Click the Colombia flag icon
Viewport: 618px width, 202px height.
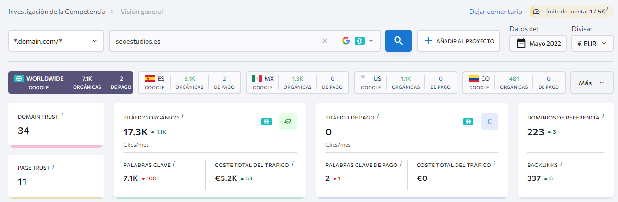(474, 79)
